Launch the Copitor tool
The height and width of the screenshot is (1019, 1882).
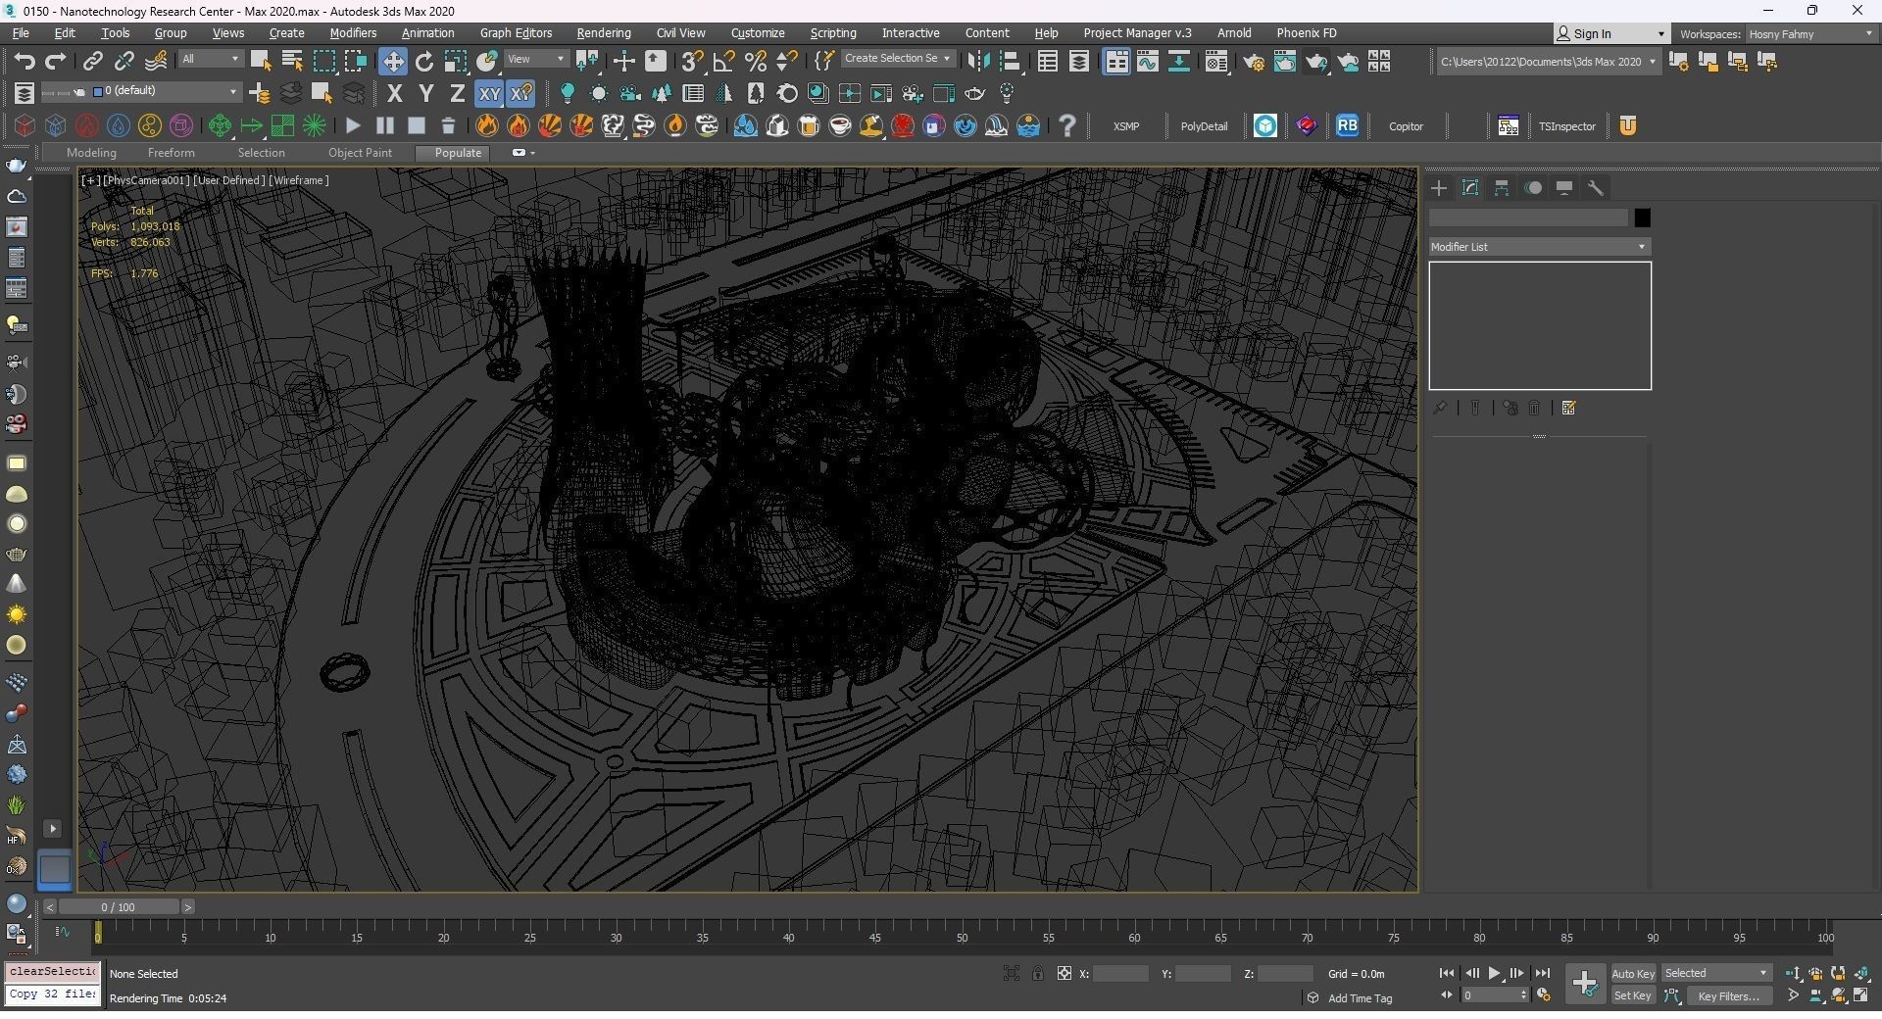click(x=1406, y=126)
